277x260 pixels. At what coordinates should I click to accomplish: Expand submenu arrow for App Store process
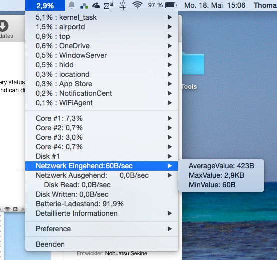170,84
